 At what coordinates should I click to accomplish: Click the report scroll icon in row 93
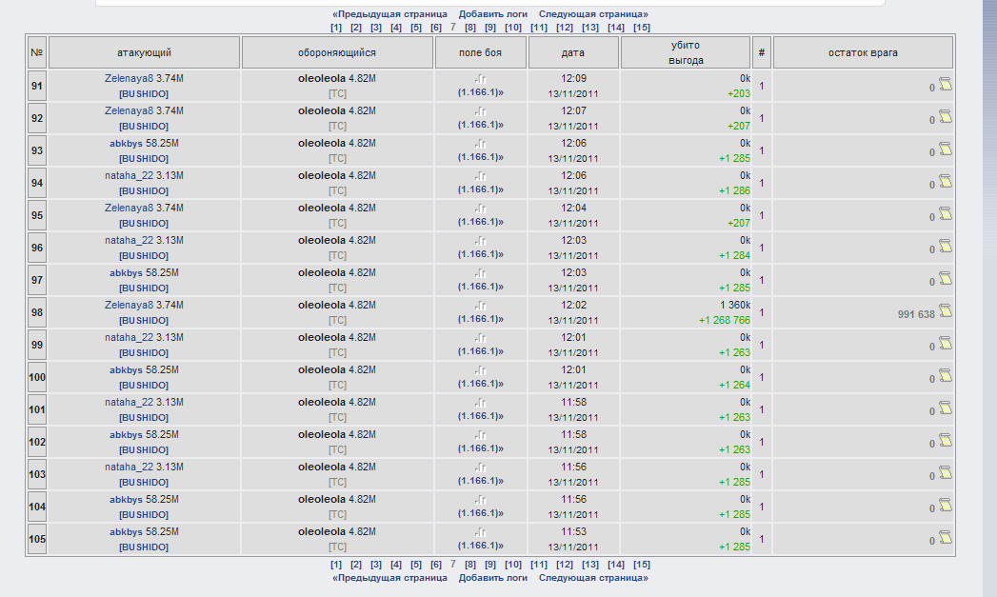point(945,149)
